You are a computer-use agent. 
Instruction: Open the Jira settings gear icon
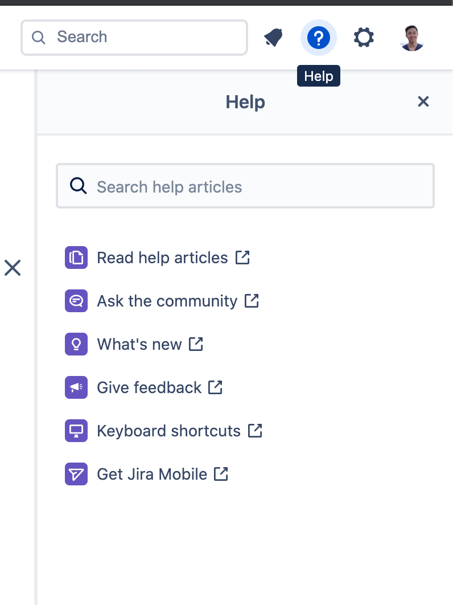point(364,37)
